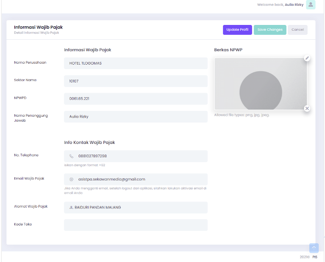Viewport: 325px width, 262px height.
Task: Select the NPWPD input field
Action: pyautogui.click(x=135, y=98)
